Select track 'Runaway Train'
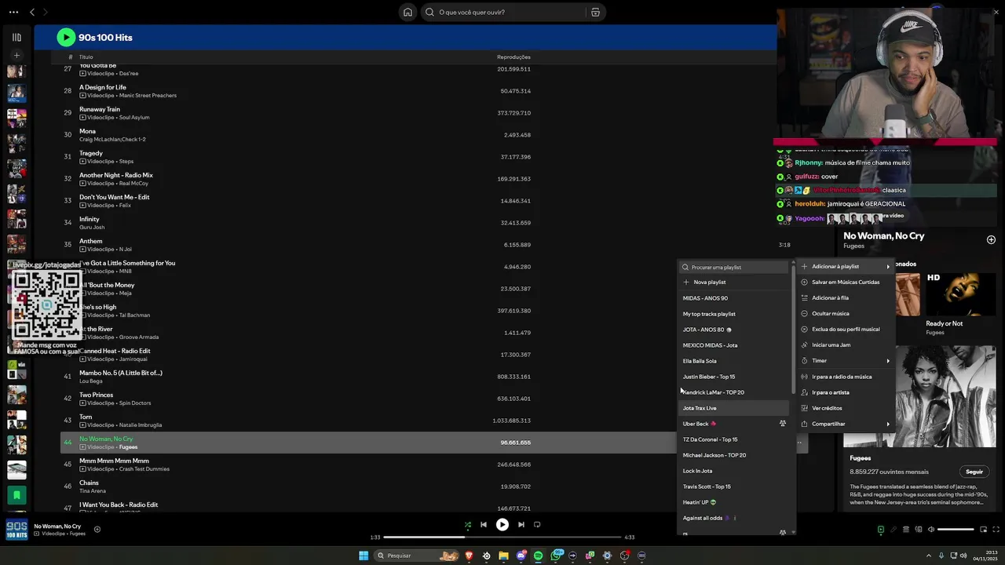The height and width of the screenshot is (565, 1005). 100,109
